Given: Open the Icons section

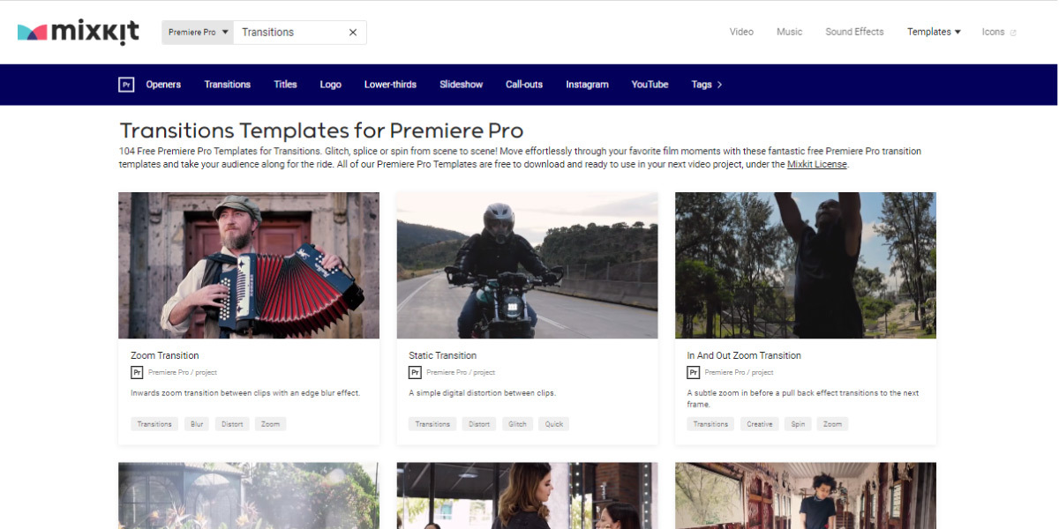Looking at the screenshot, I should [993, 32].
